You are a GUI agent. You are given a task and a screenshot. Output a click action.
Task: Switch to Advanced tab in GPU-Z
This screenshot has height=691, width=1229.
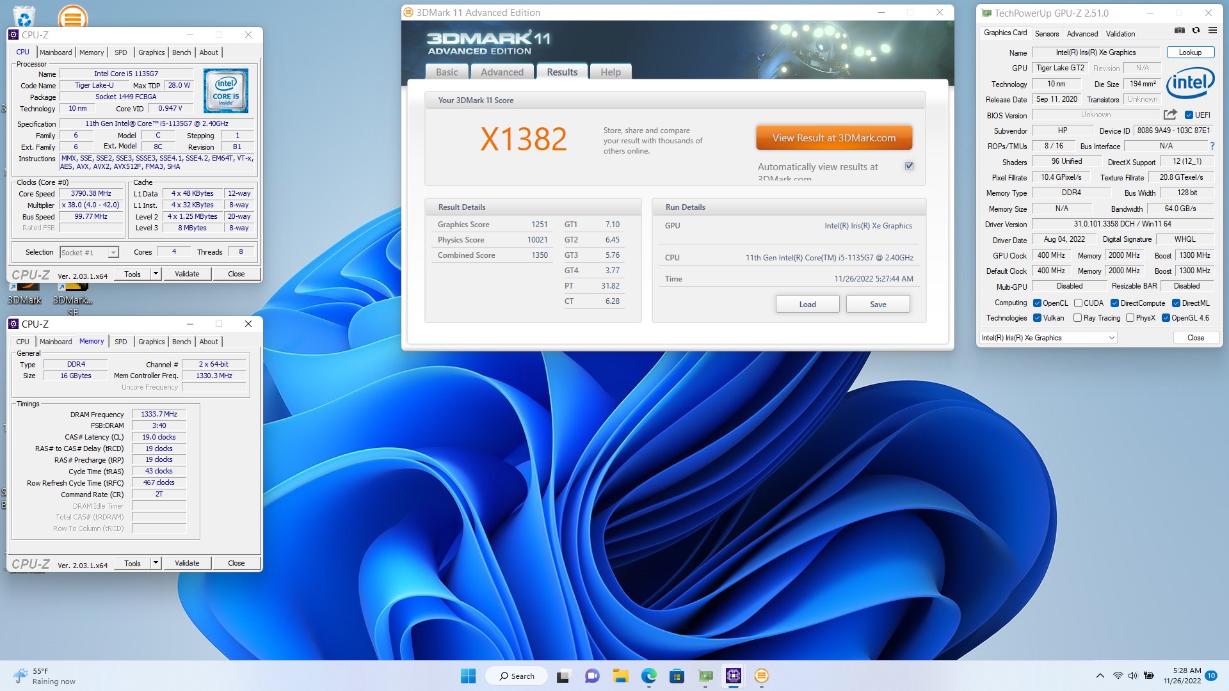click(x=1082, y=33)
